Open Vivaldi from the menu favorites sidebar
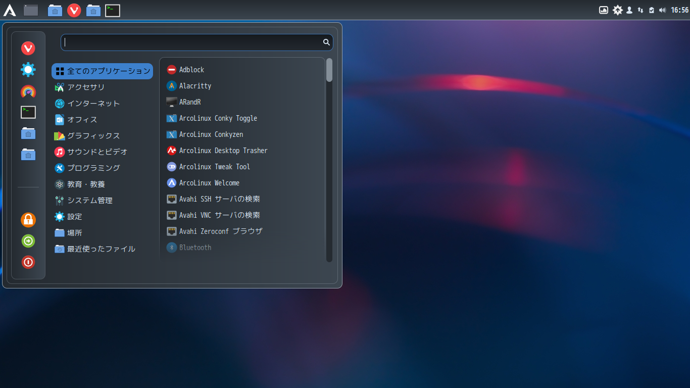 [28, 48]
